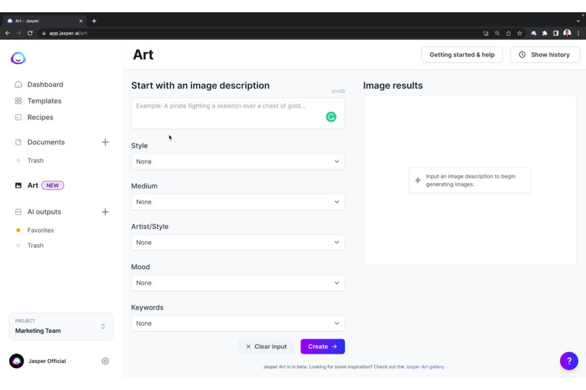This screenshot has height=390, width=586.
Task: Click the Dashboard home icon
Action: tap(18, 85)
